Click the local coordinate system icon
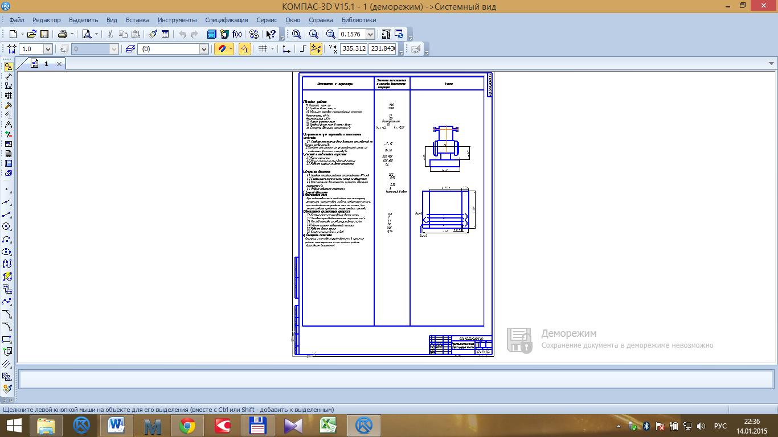Image resolution: width=778 pixels, height=437 pixels. coord(286,49)
